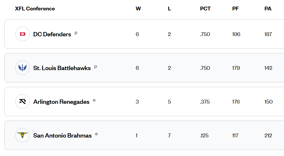Click the DC Defenders team logo
This screenshot has width=284, height=156.
coord(22,34)
